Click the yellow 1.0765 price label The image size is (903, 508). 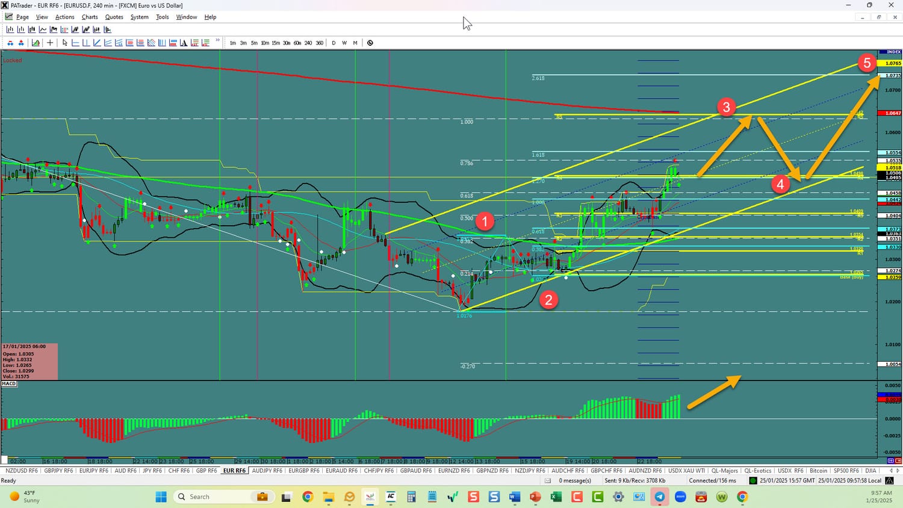(890, 63)
